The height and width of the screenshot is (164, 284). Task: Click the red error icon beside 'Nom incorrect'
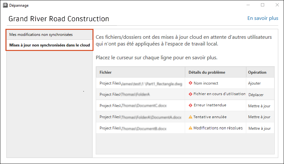tap(191, 83)
